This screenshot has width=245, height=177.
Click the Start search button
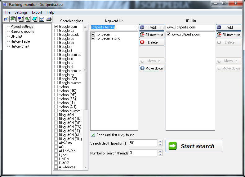[x=194, y=146]
